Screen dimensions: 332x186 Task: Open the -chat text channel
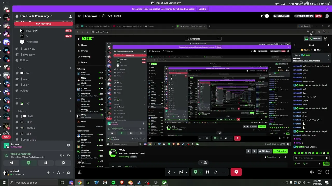[x=43, y=73]
